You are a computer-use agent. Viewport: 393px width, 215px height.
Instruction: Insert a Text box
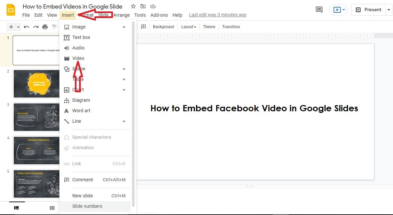pos(95,37)
